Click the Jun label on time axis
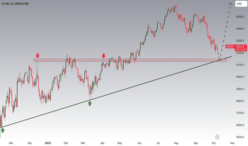The height and width of the screenshot is (146, 248). tap(139, 143)
